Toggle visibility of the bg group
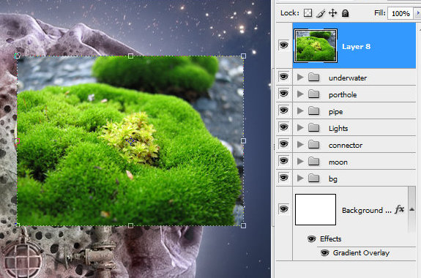421x278 pixels. click(x=283, y=177)
